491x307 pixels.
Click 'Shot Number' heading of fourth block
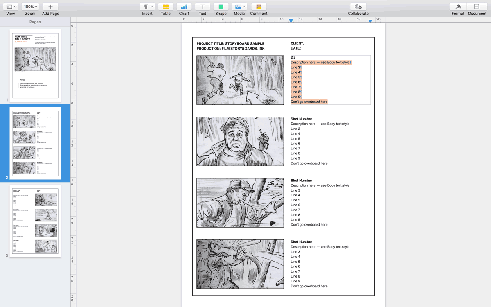point(302,242)
